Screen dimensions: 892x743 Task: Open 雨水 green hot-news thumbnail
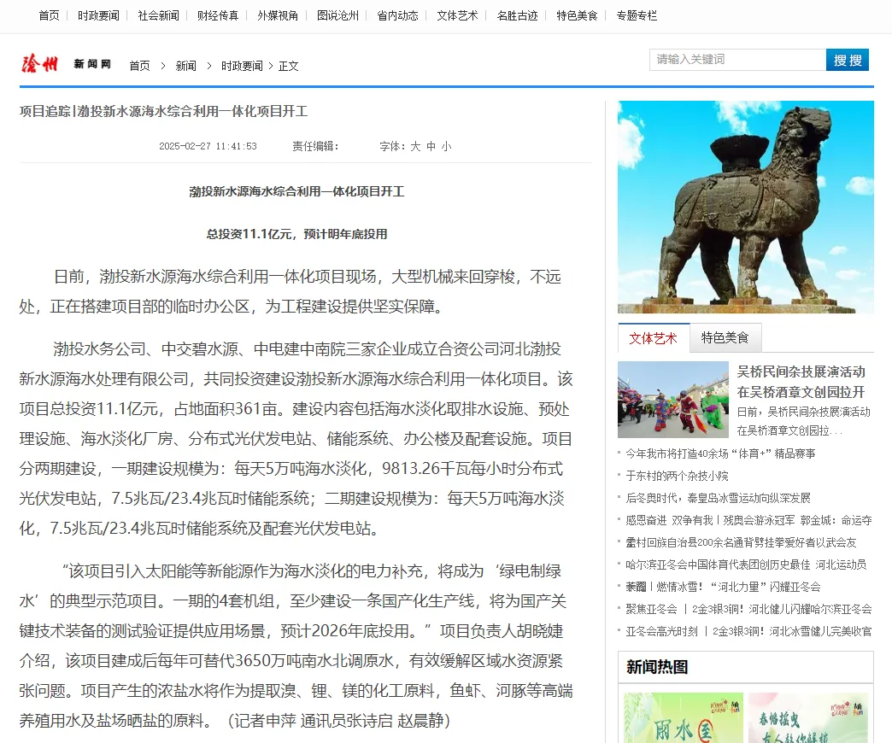click(684, 717)
